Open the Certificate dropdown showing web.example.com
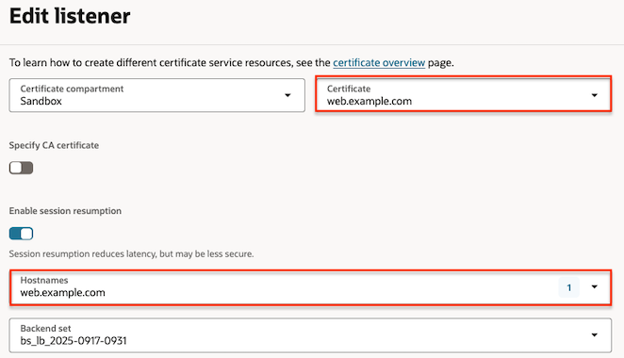Image resolution: width=624 pixels, height=358 pixels. coord(463,94)
